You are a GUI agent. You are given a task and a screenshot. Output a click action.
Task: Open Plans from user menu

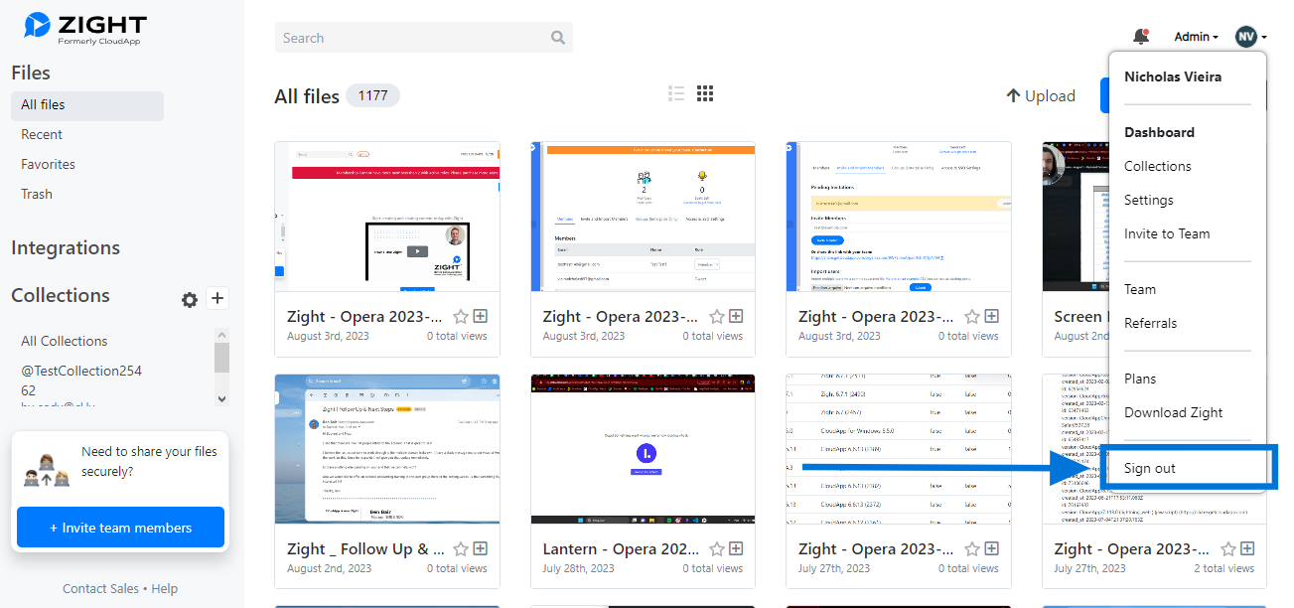[1140, 379]
